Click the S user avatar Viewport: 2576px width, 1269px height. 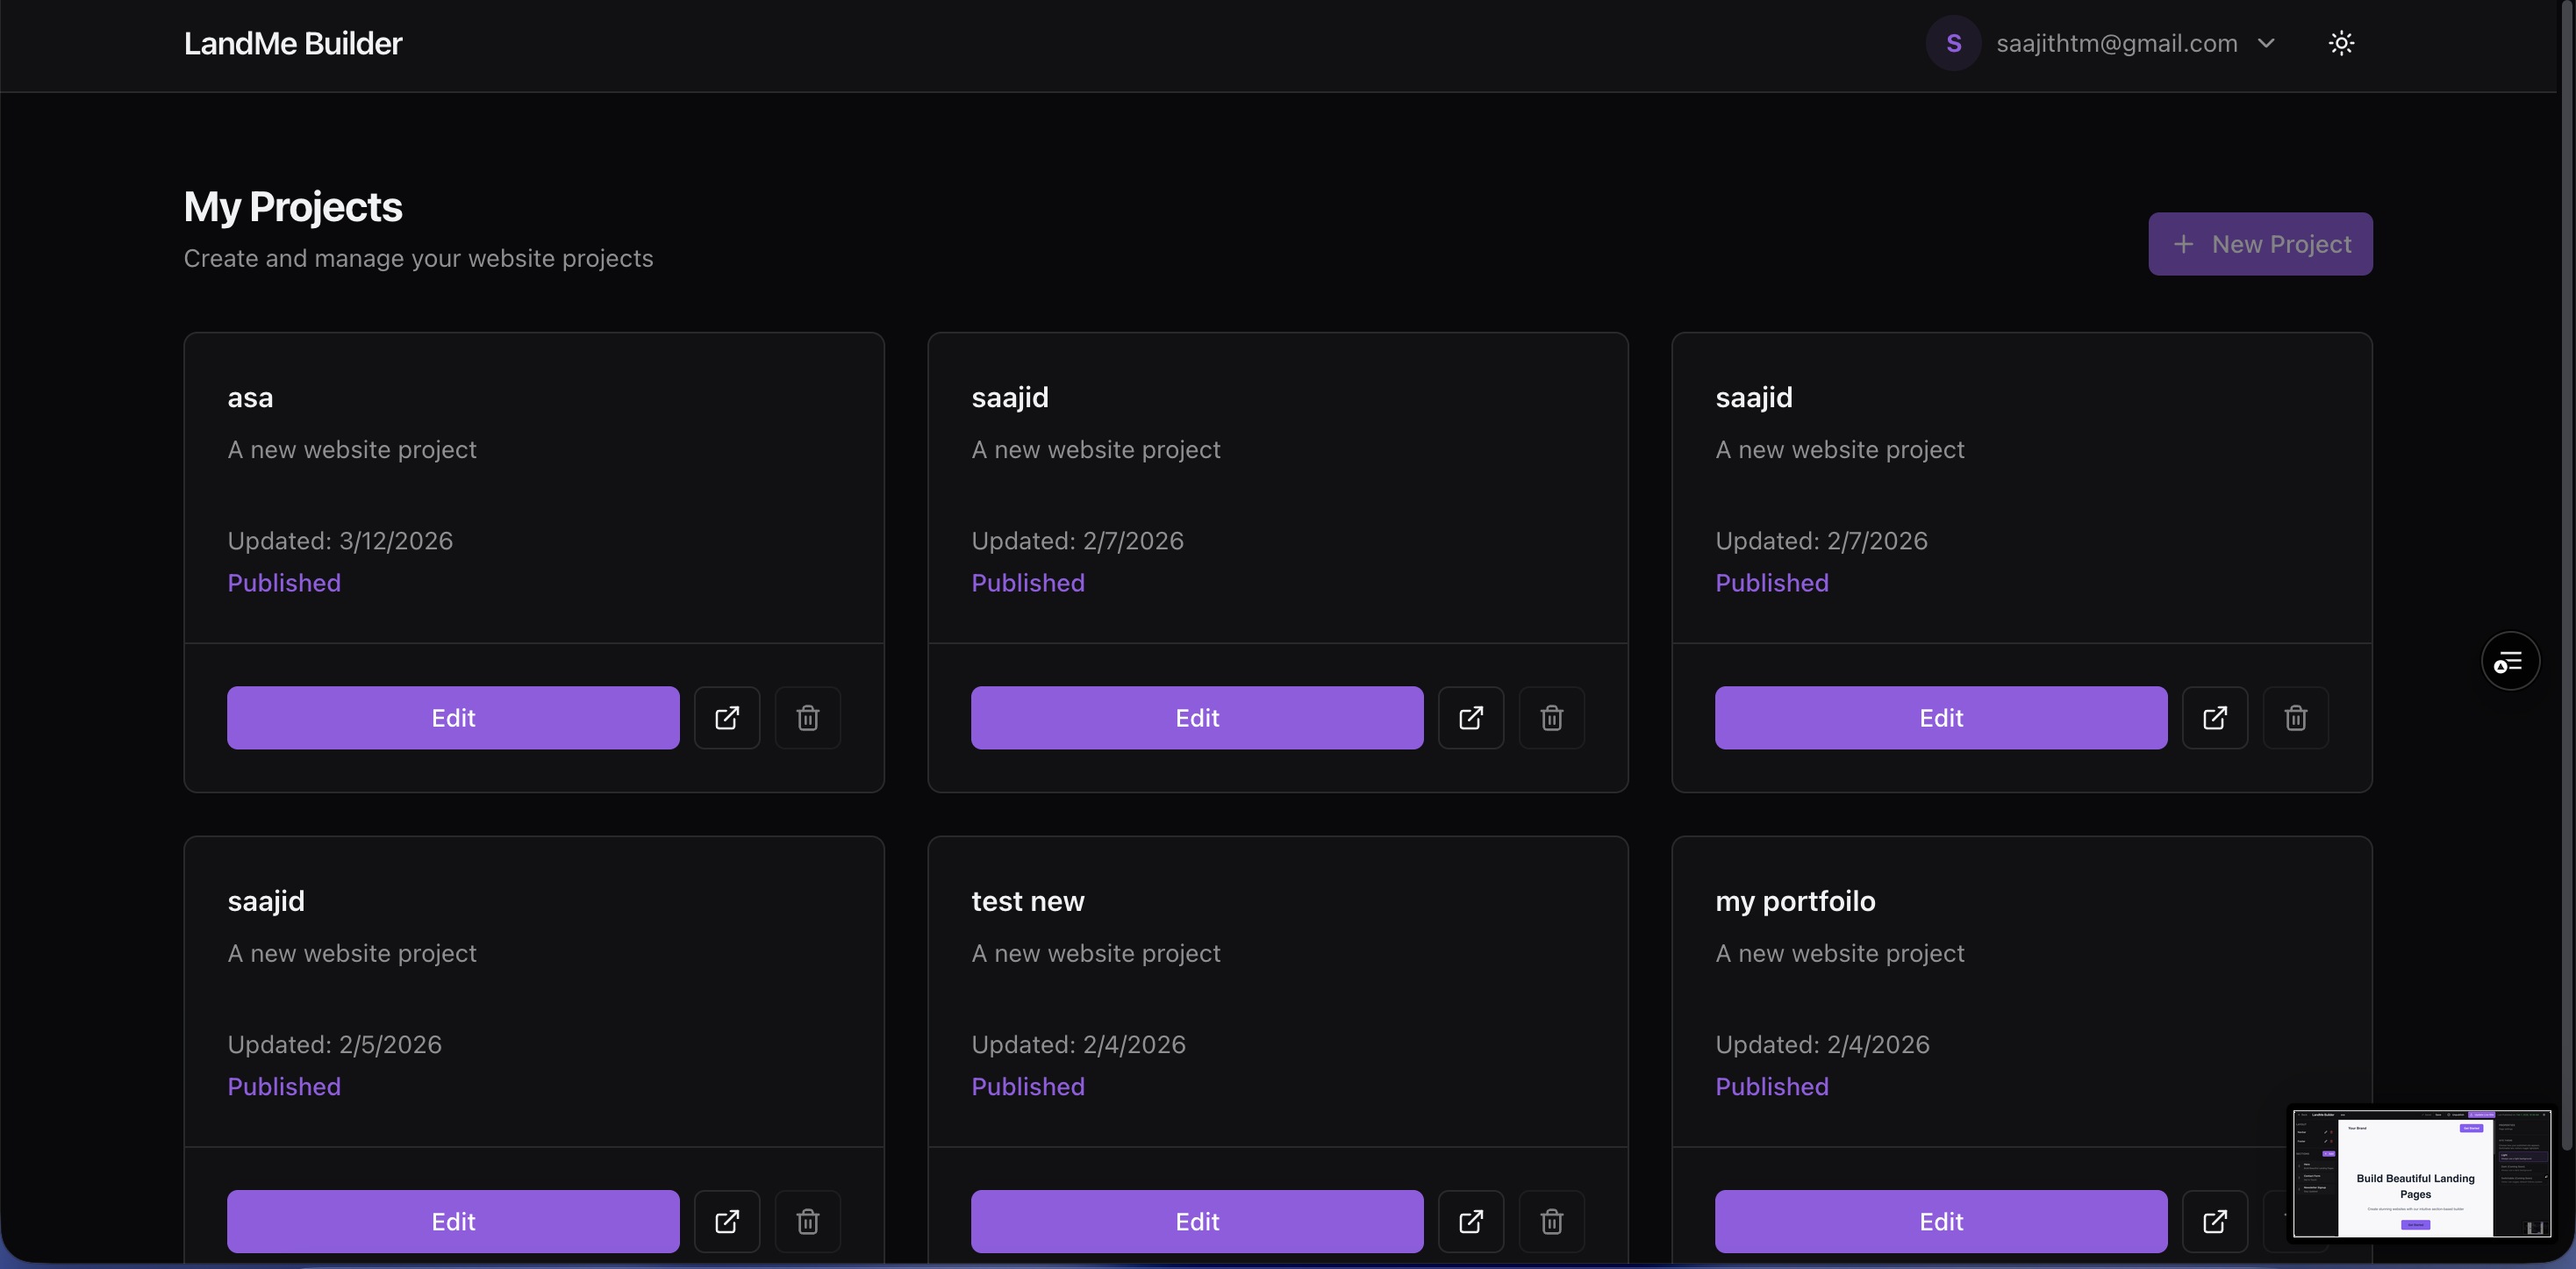1953,43
